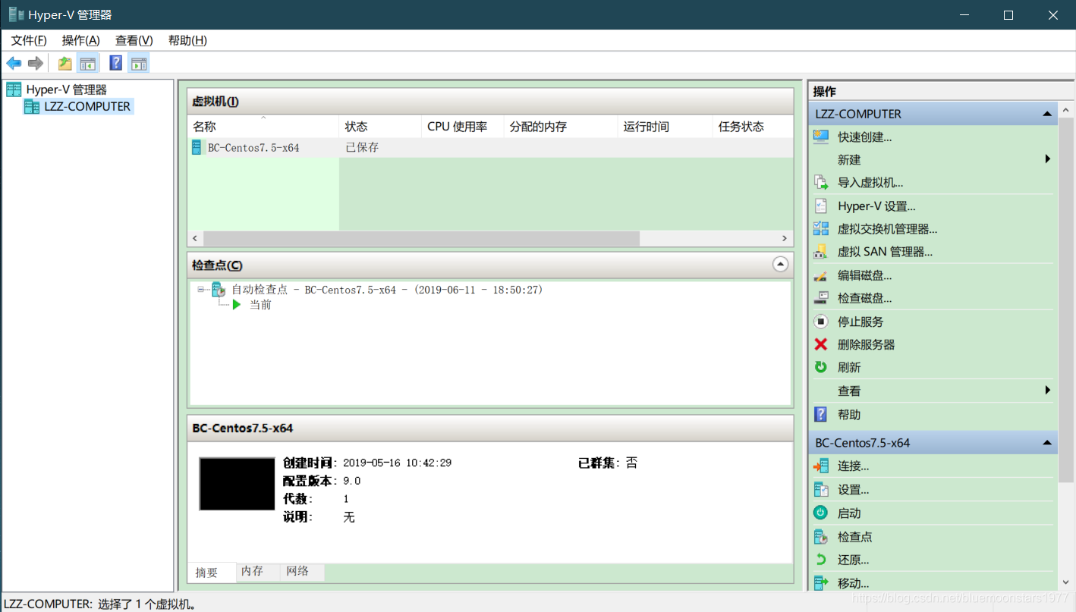
Task: Click the Hyper-V 设置 icon
Action: tap(821, 206)
